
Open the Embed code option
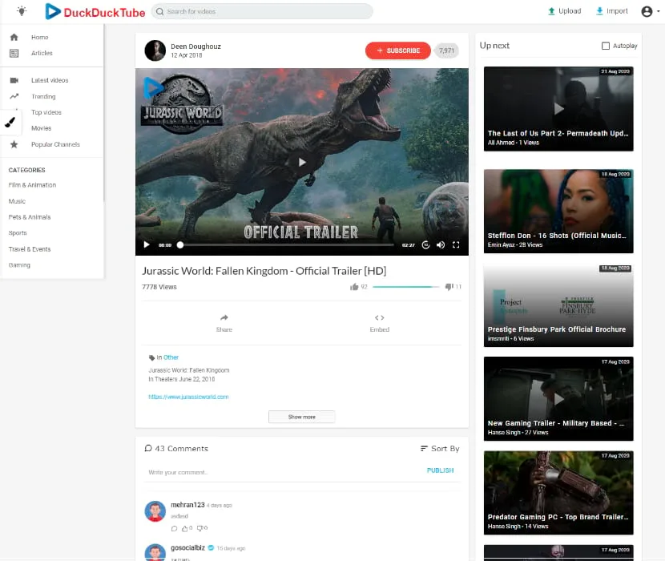tap(380, 323)
